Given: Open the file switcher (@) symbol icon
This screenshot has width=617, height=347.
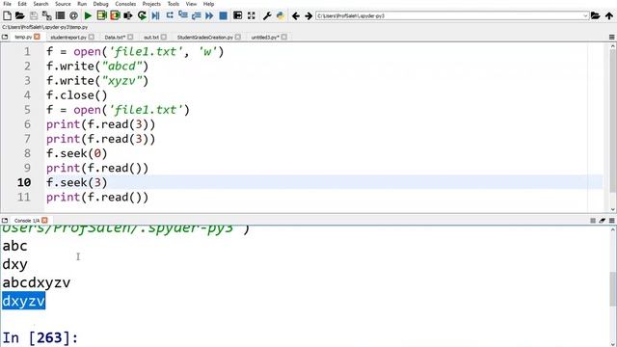Looking at the screenshot, I should (73, 15).
